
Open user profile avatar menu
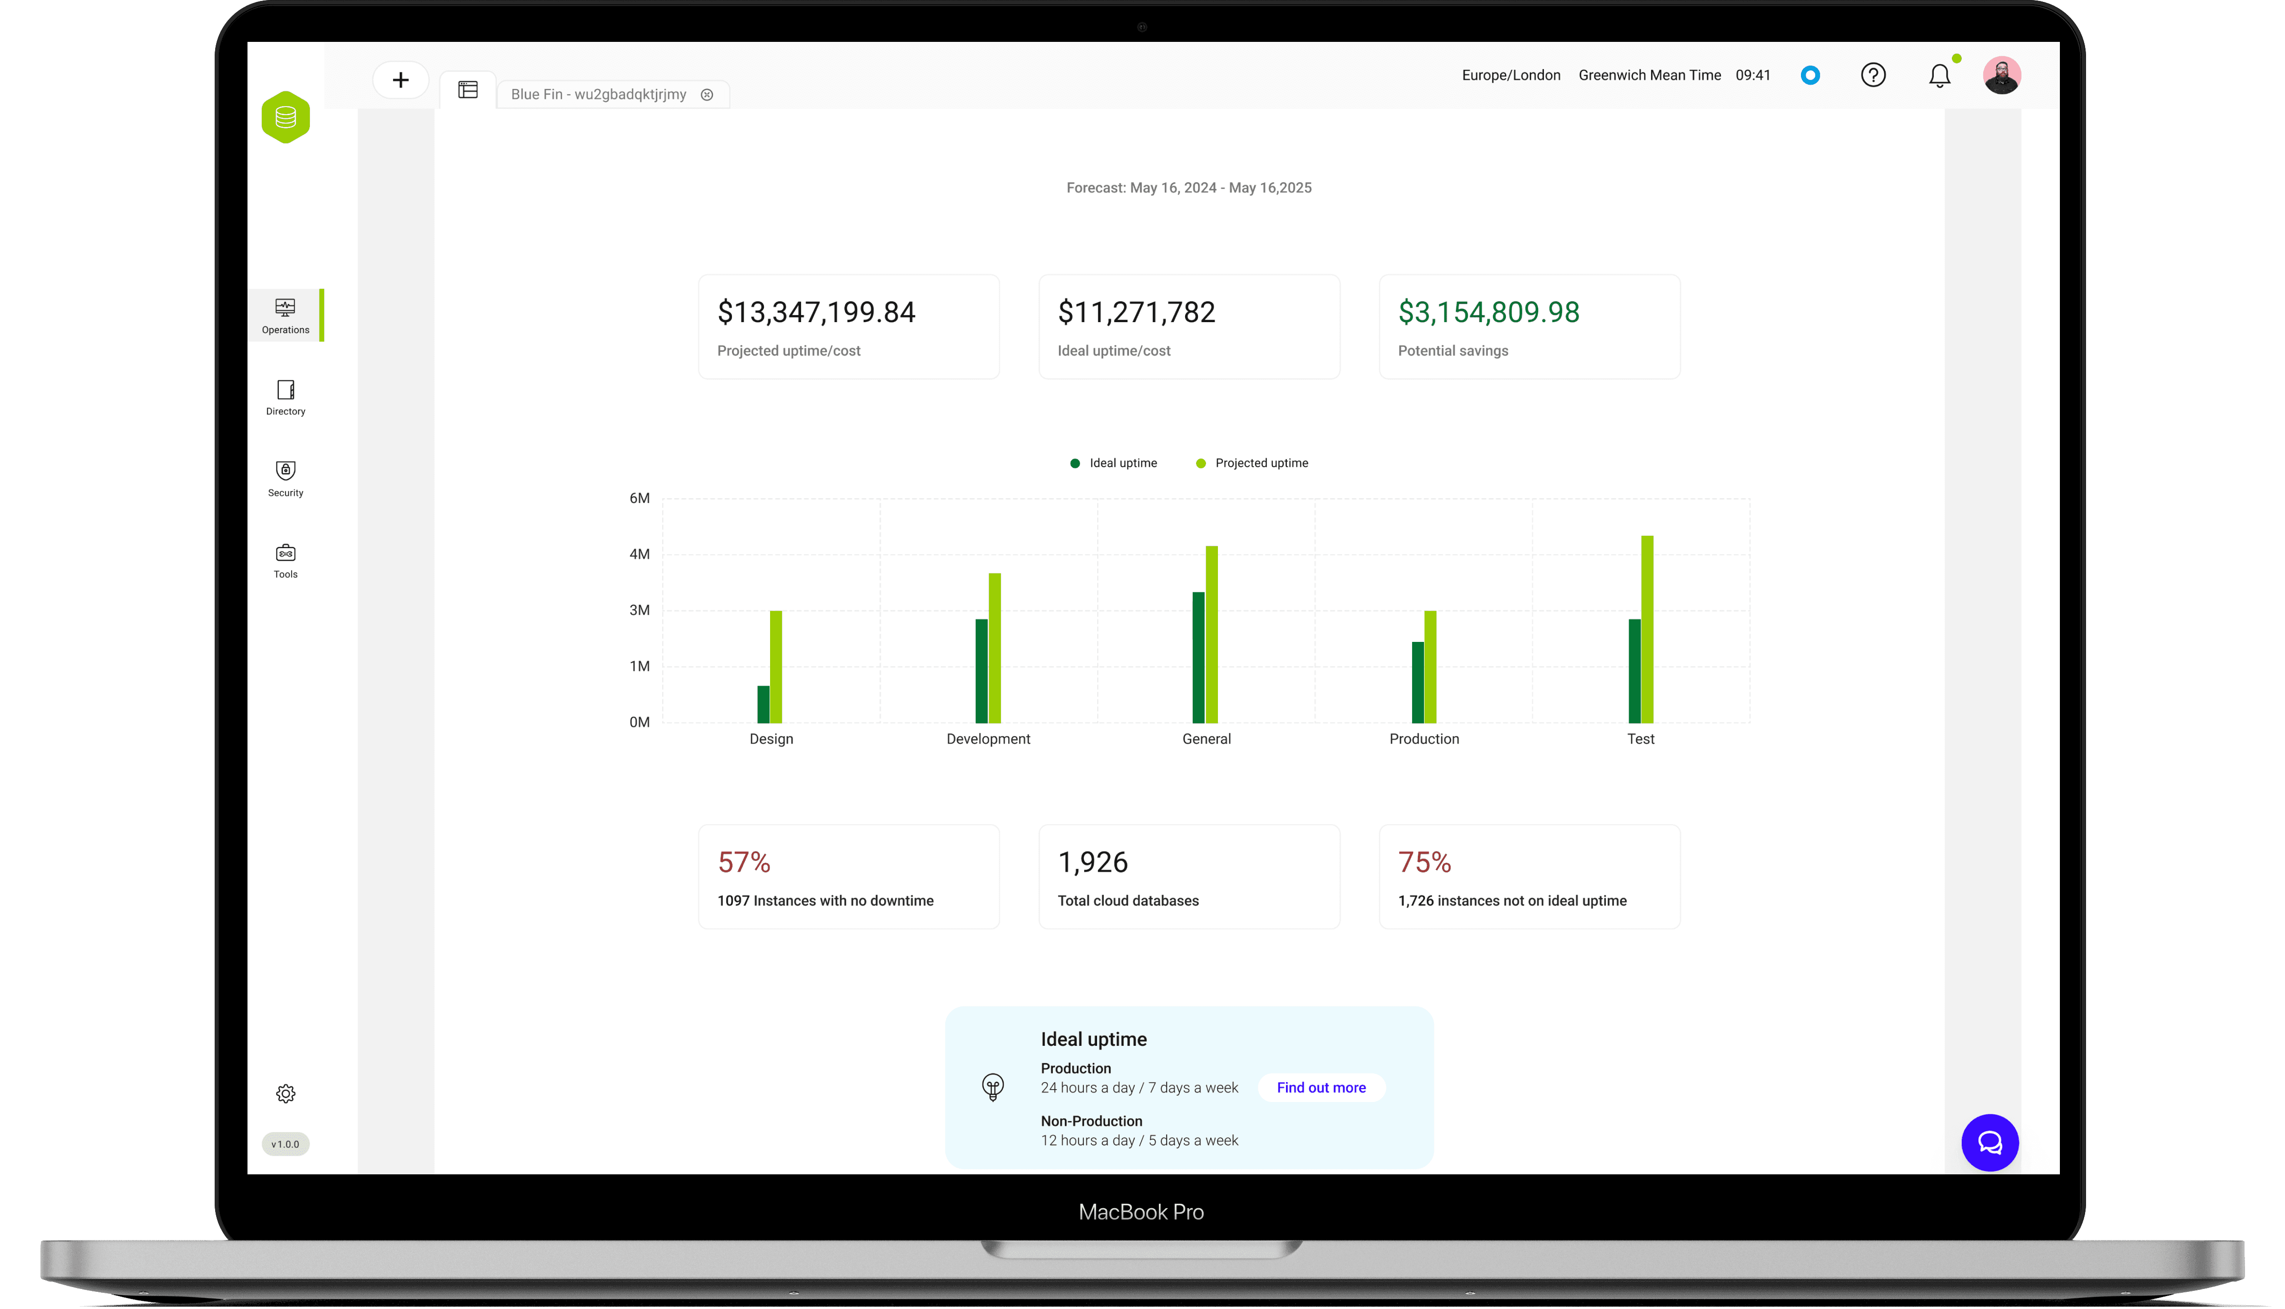coord(2001,76)
